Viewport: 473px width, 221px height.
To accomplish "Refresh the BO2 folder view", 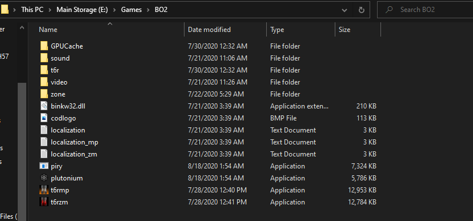I will 362,10.
